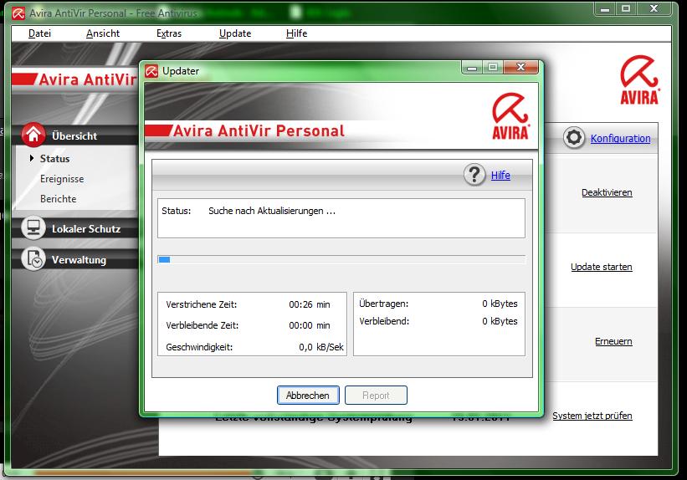687x480 pixels.
Task: Click the Erneuern link
Action: 613,341
